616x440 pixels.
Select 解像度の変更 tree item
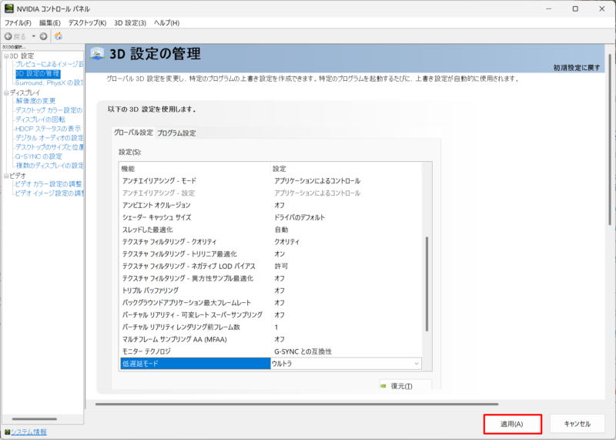tap(35, 101)
